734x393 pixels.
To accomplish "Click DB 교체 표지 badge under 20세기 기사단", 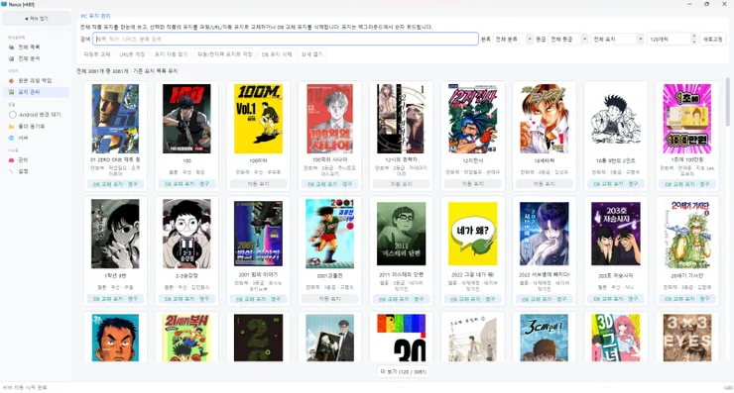I will click(686, 299).
